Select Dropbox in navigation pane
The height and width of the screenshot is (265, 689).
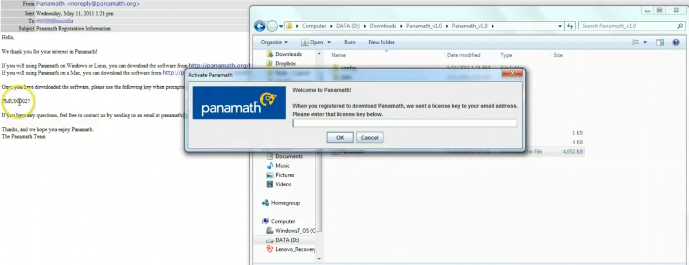pos(285,64)
